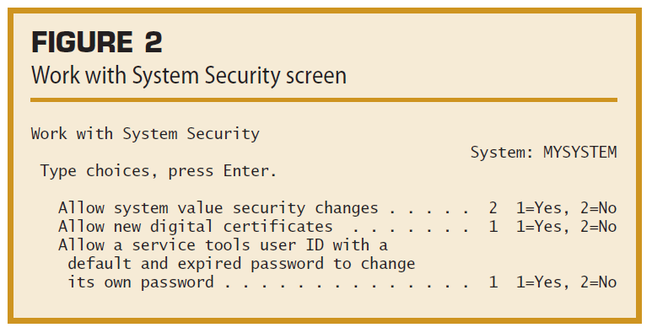Select the new digital certificates field value 1
This screenshot has width=652, height=333.
click(493, 227)
